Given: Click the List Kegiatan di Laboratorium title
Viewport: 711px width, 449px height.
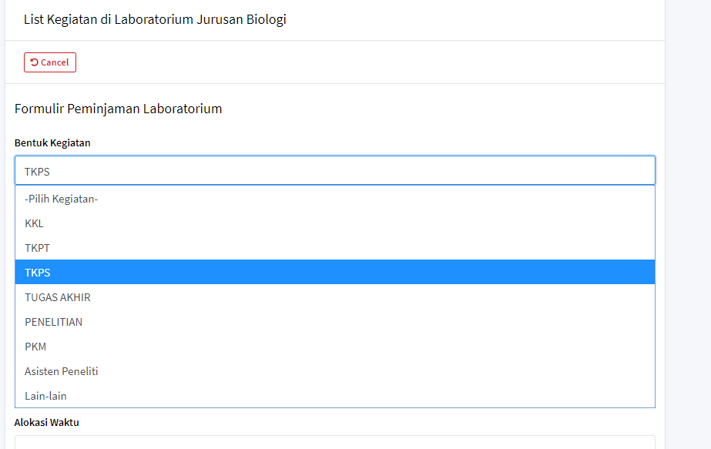Looking at the screenshot, I should tap(155, 19).
